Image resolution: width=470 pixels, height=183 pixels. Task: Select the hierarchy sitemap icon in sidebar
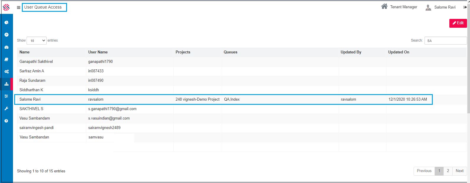6,84
